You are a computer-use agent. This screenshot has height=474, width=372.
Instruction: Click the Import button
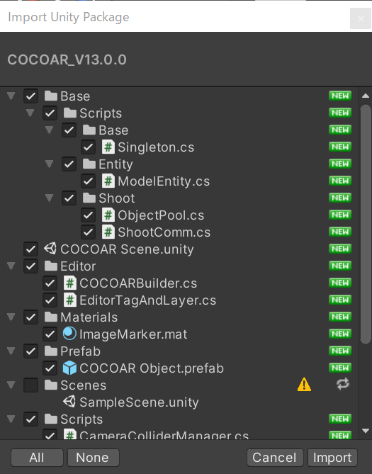coord(332,458)
